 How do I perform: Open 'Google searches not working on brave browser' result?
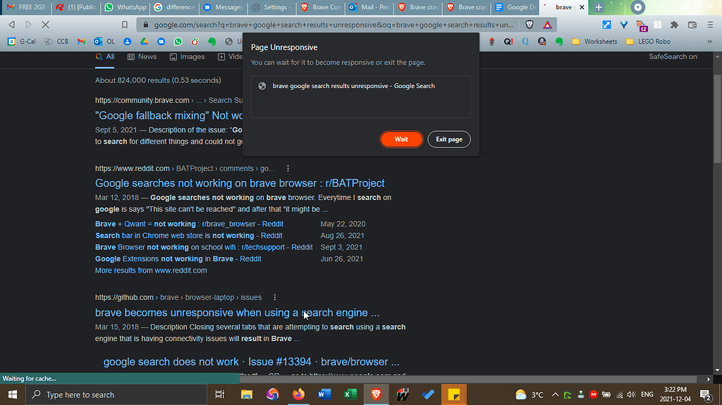coord(240,183)
